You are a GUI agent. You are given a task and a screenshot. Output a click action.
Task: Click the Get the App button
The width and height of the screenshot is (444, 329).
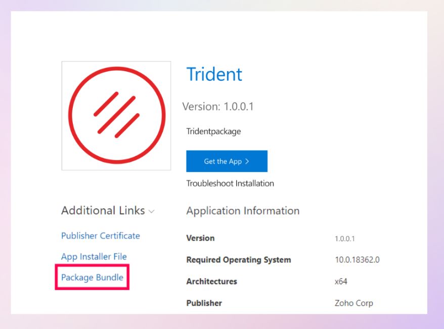(x=227, y=161)
